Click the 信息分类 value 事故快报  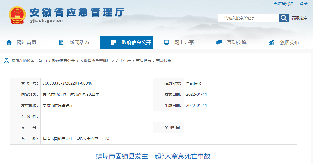coord(194,83)
